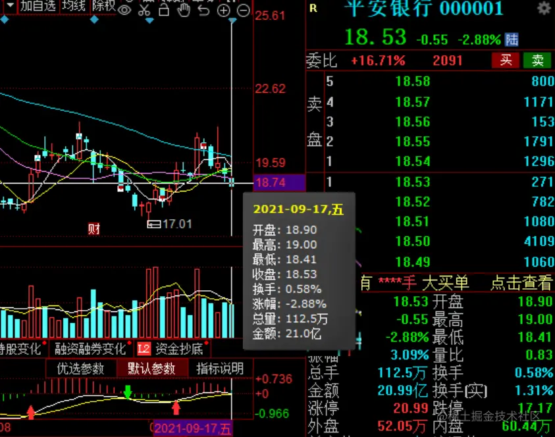Click the 涨停 limit-up value 20.99
The width and height of the screenshot is (555, 437).
(411, 408)
